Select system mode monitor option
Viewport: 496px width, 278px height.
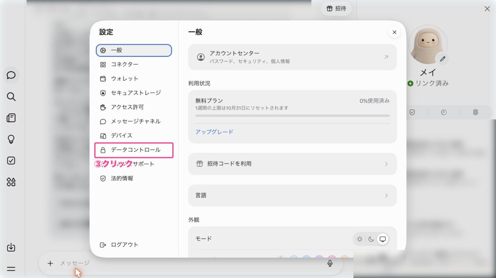coord(383,239)
